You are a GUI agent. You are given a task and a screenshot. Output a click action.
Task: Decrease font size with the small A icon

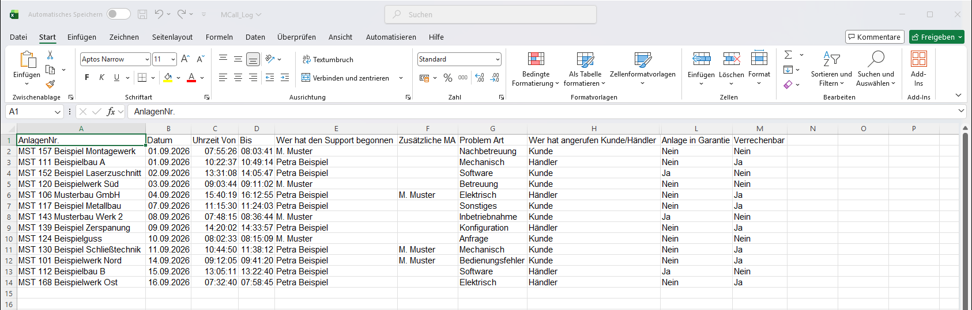[x=200, y=59]
